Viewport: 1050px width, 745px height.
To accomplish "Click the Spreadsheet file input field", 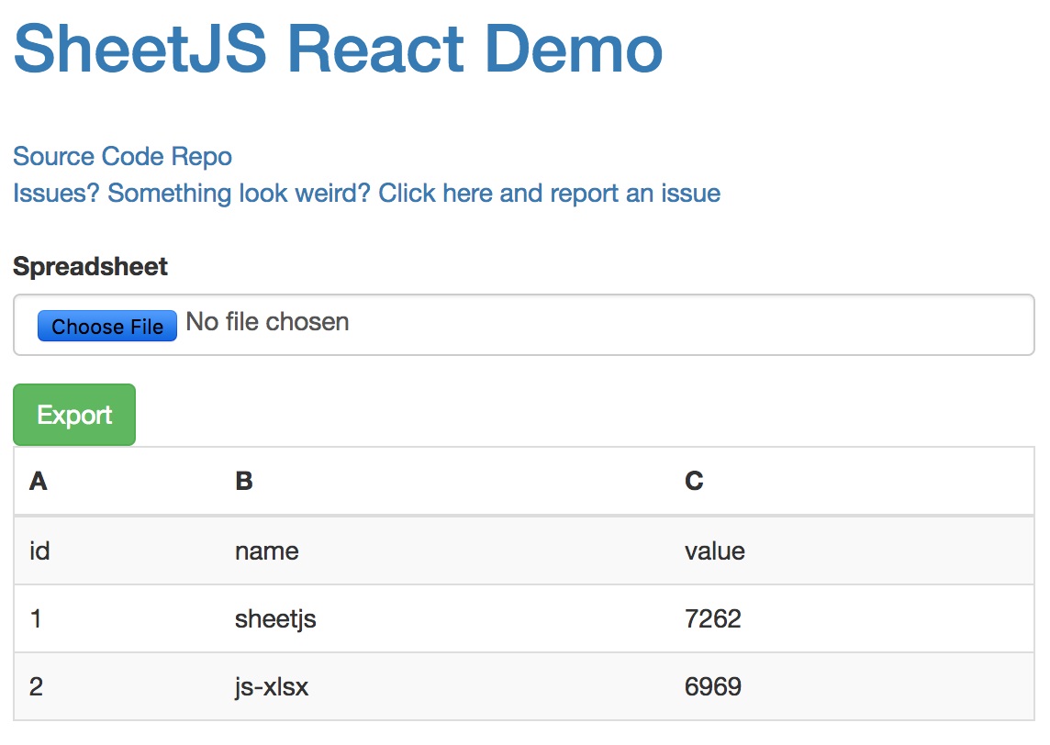I will 106,327.
